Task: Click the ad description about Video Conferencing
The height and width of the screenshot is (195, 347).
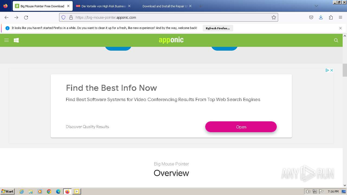Action: tap(163, 99)
